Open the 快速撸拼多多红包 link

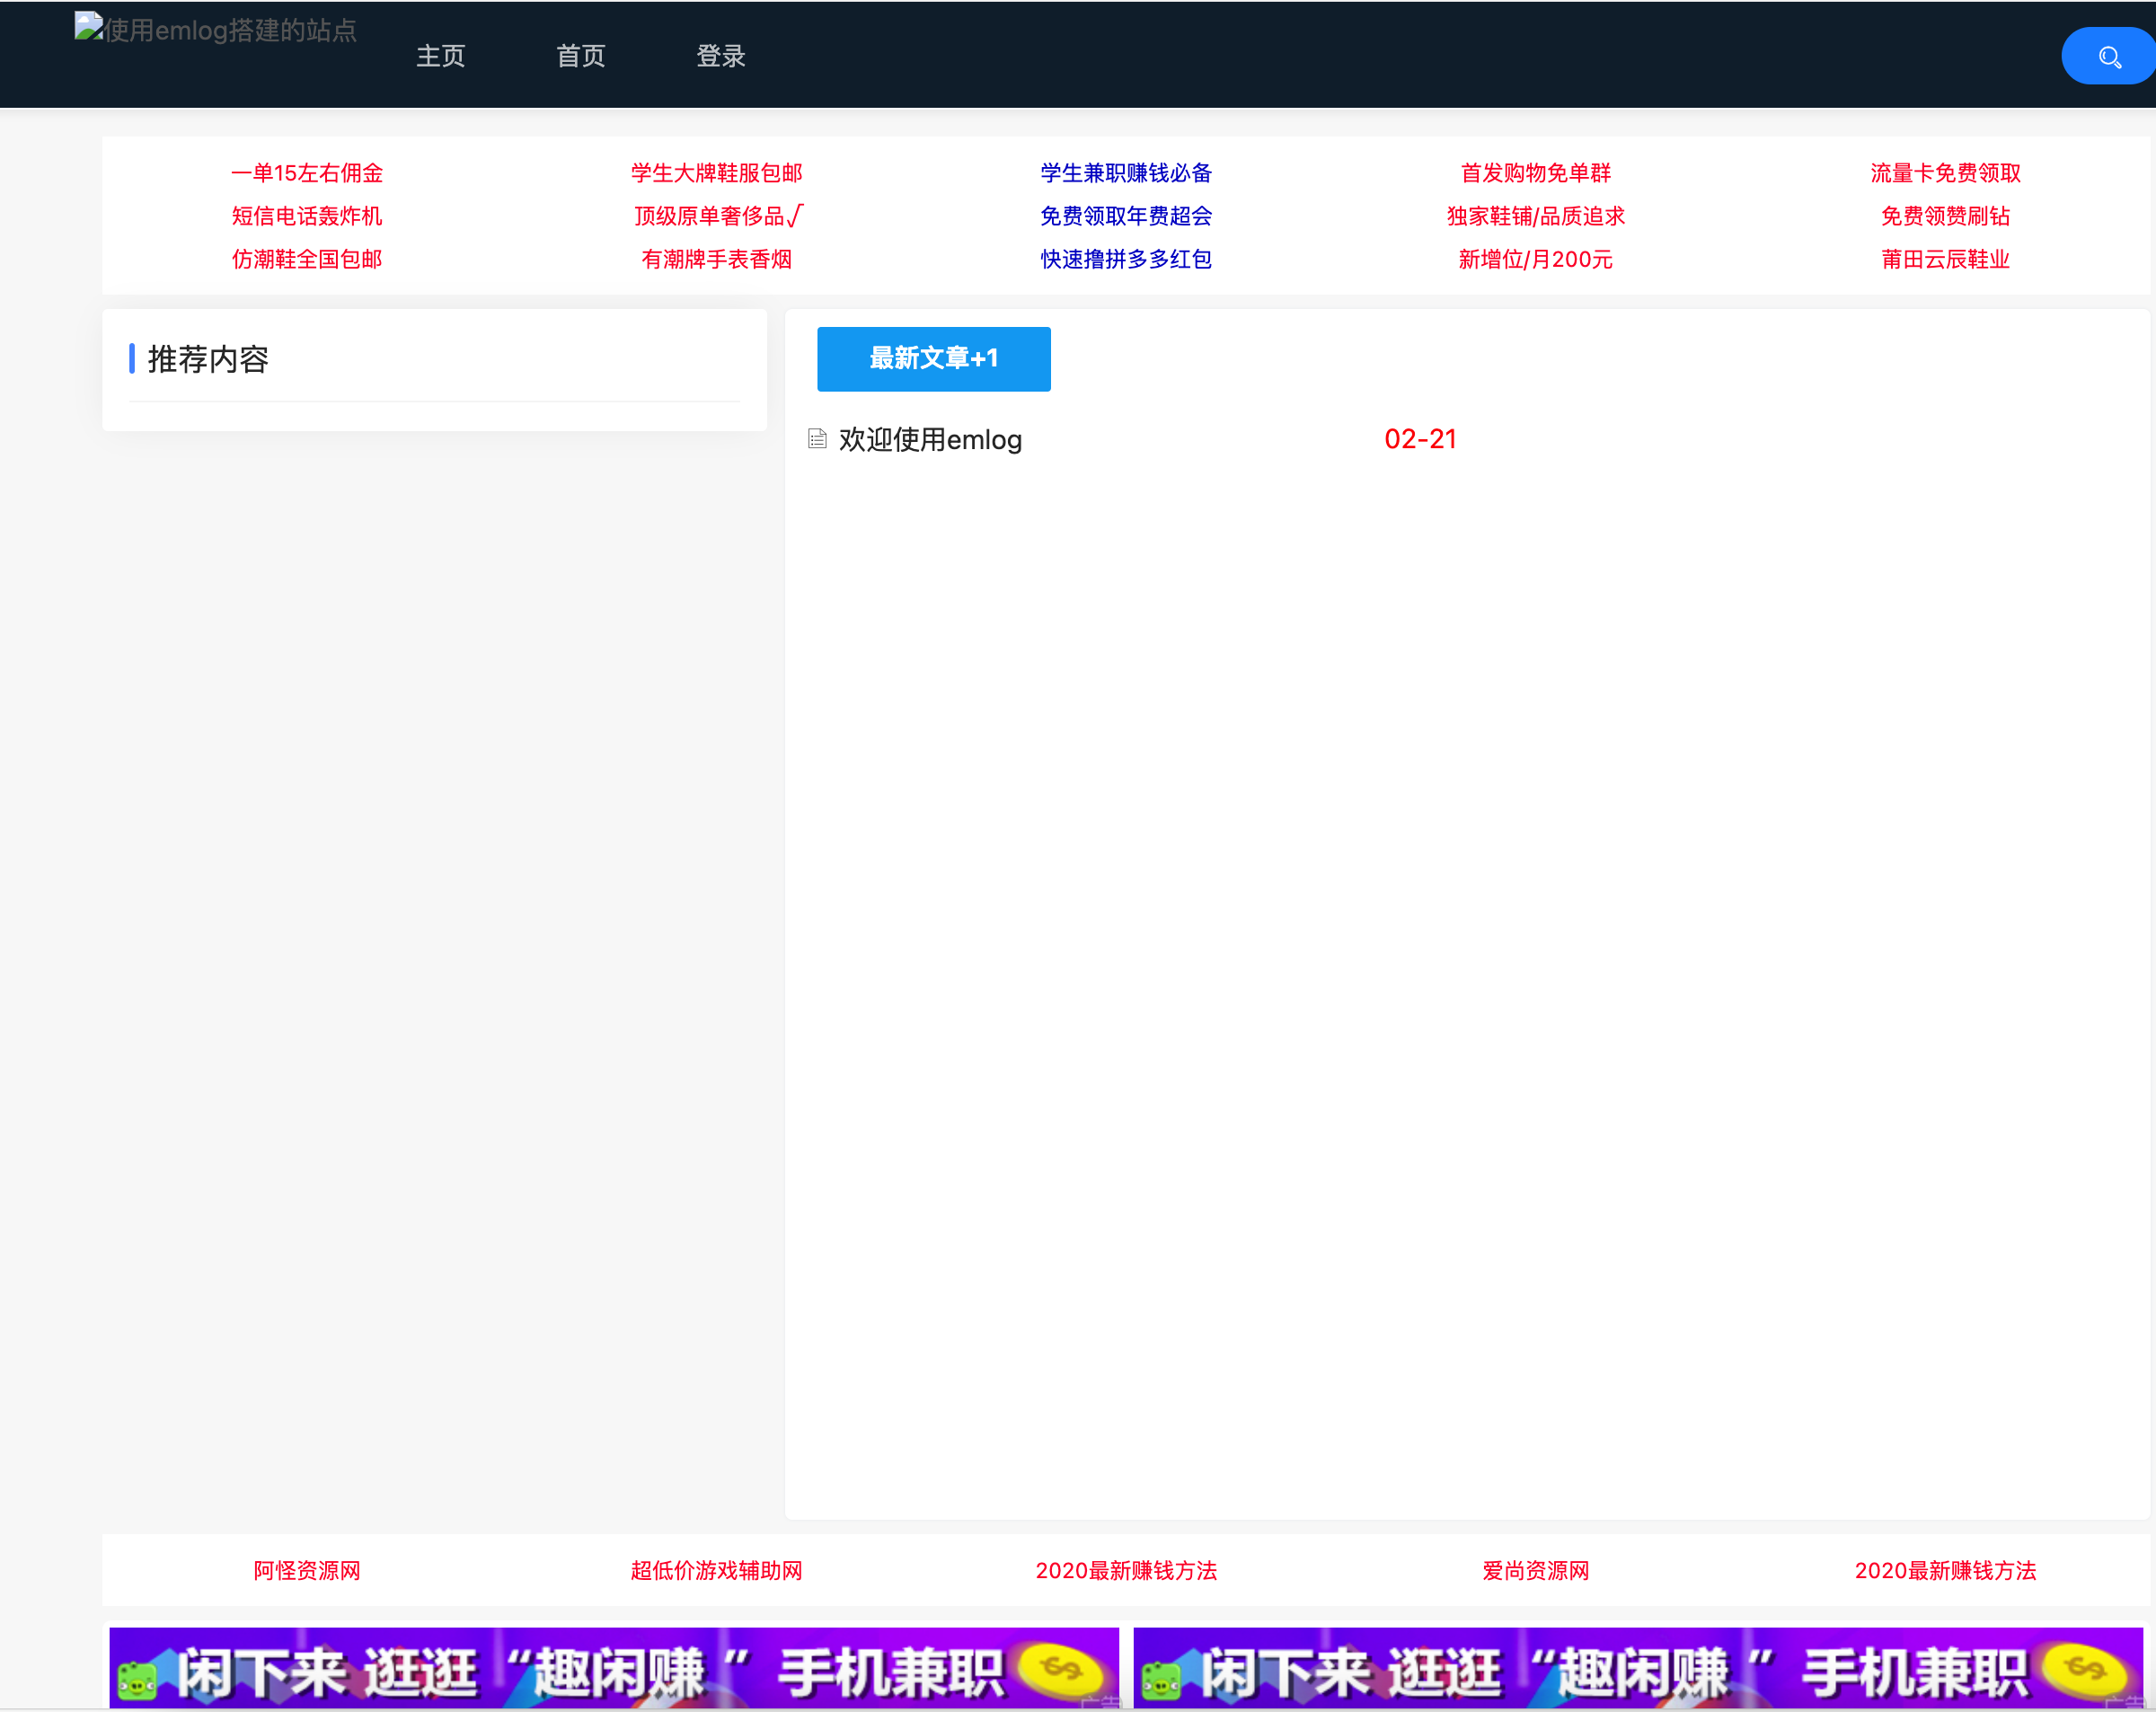click(x=1126, y=259)
